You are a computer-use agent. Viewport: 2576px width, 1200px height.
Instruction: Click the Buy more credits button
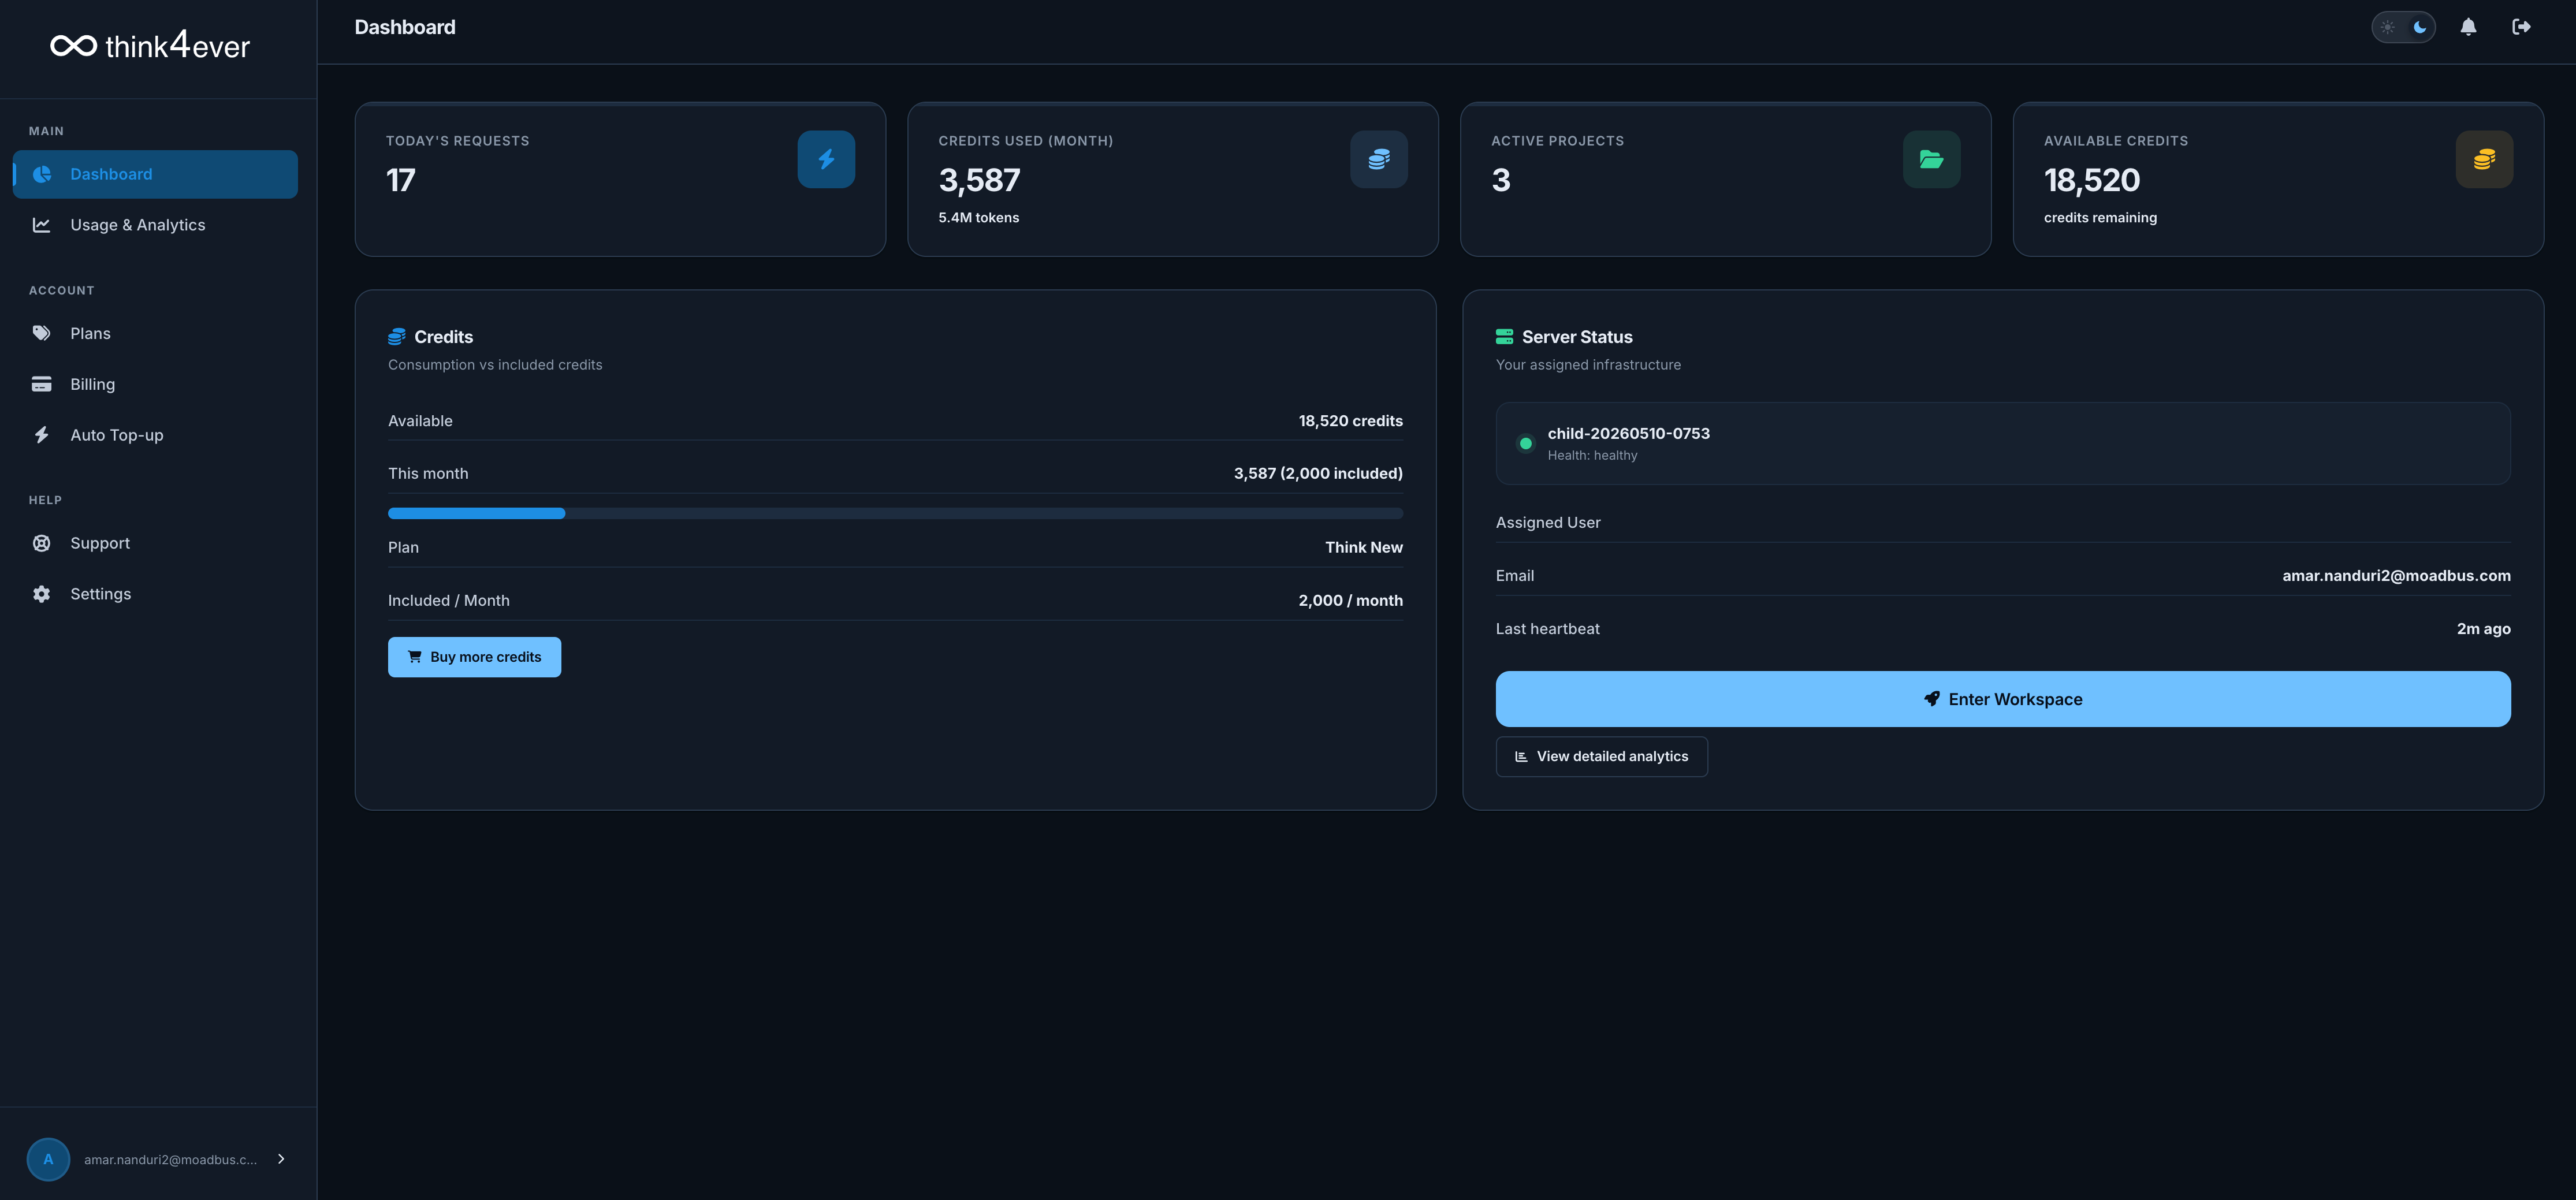474,657
